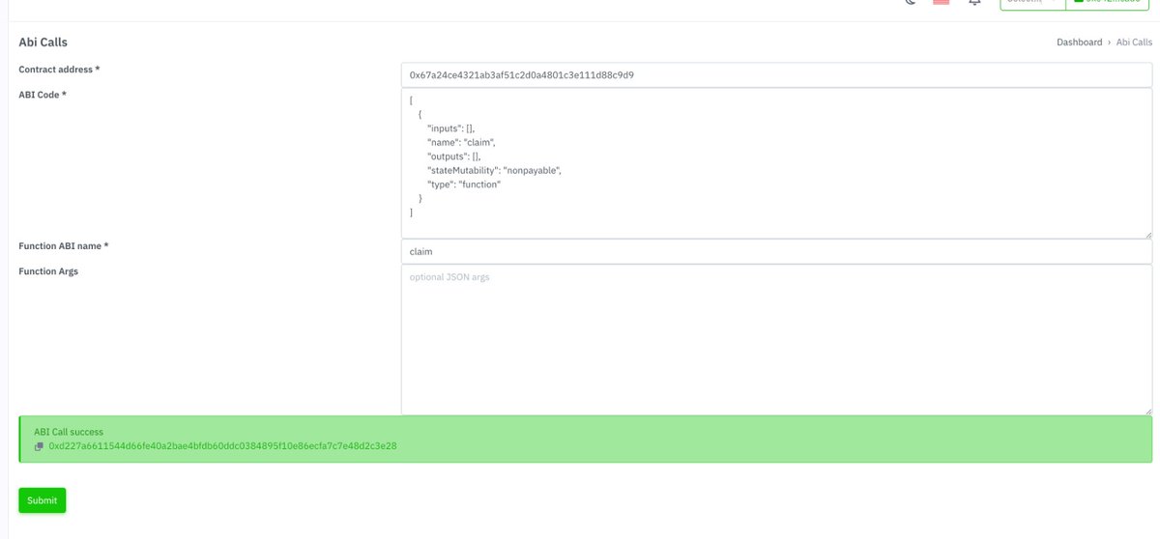
Task: Click the 'Function ABI name *' label
Action: pyautogui.click(x=63, y=246)
